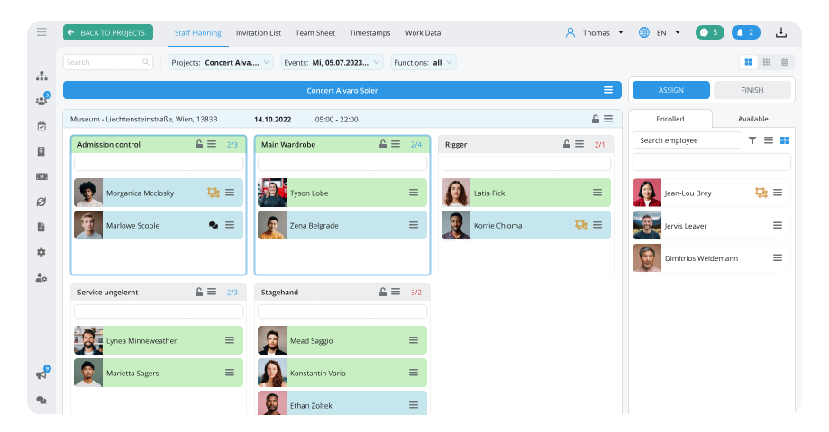Toggle the lock on the Museum event row

[596, 119]
